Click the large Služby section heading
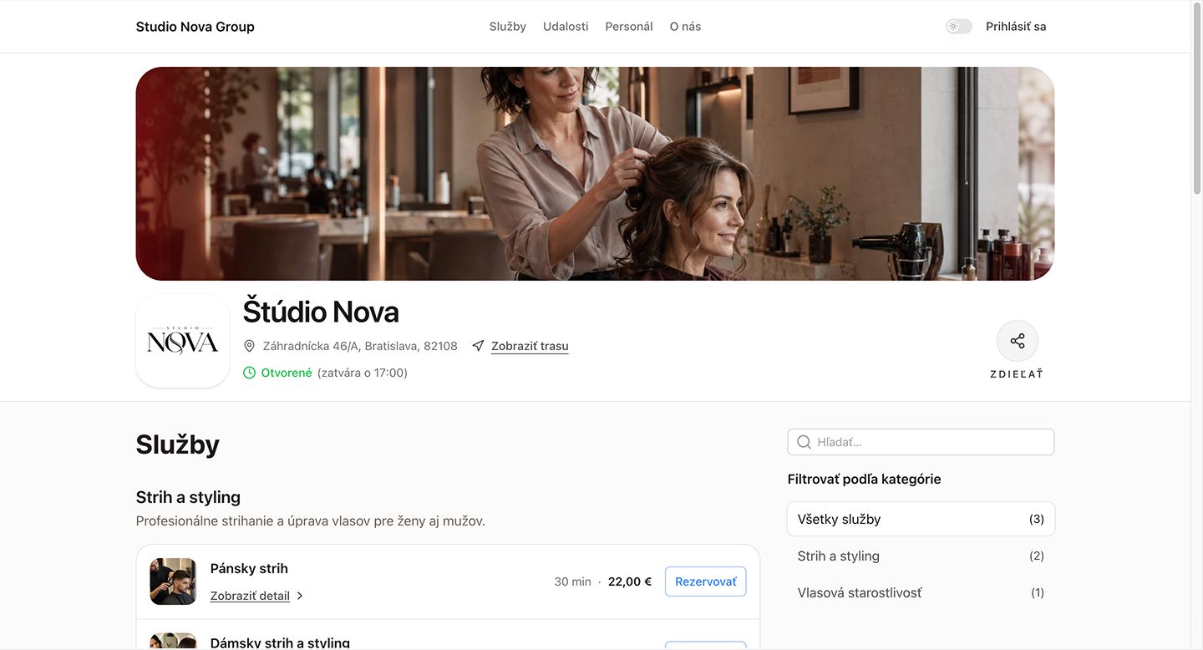Screen dimensions: 1203x650 [178, 444]
